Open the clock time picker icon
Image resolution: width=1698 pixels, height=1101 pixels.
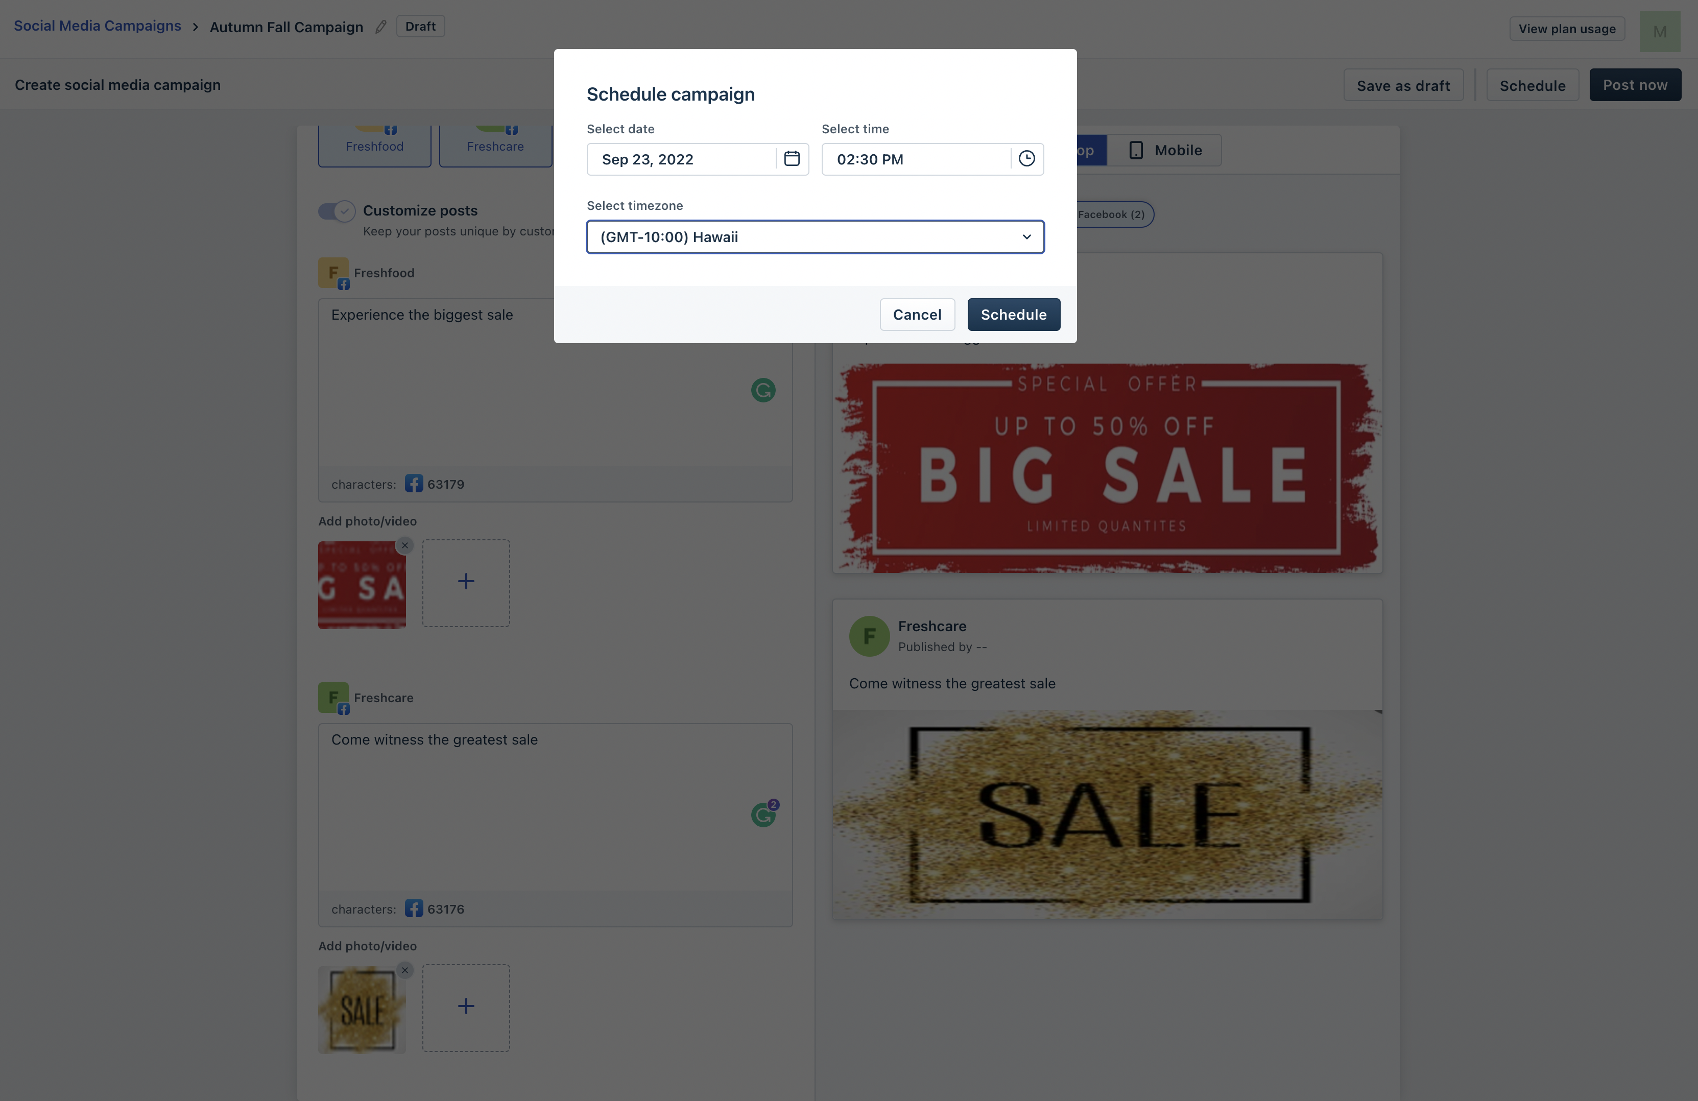point(1026,158)
